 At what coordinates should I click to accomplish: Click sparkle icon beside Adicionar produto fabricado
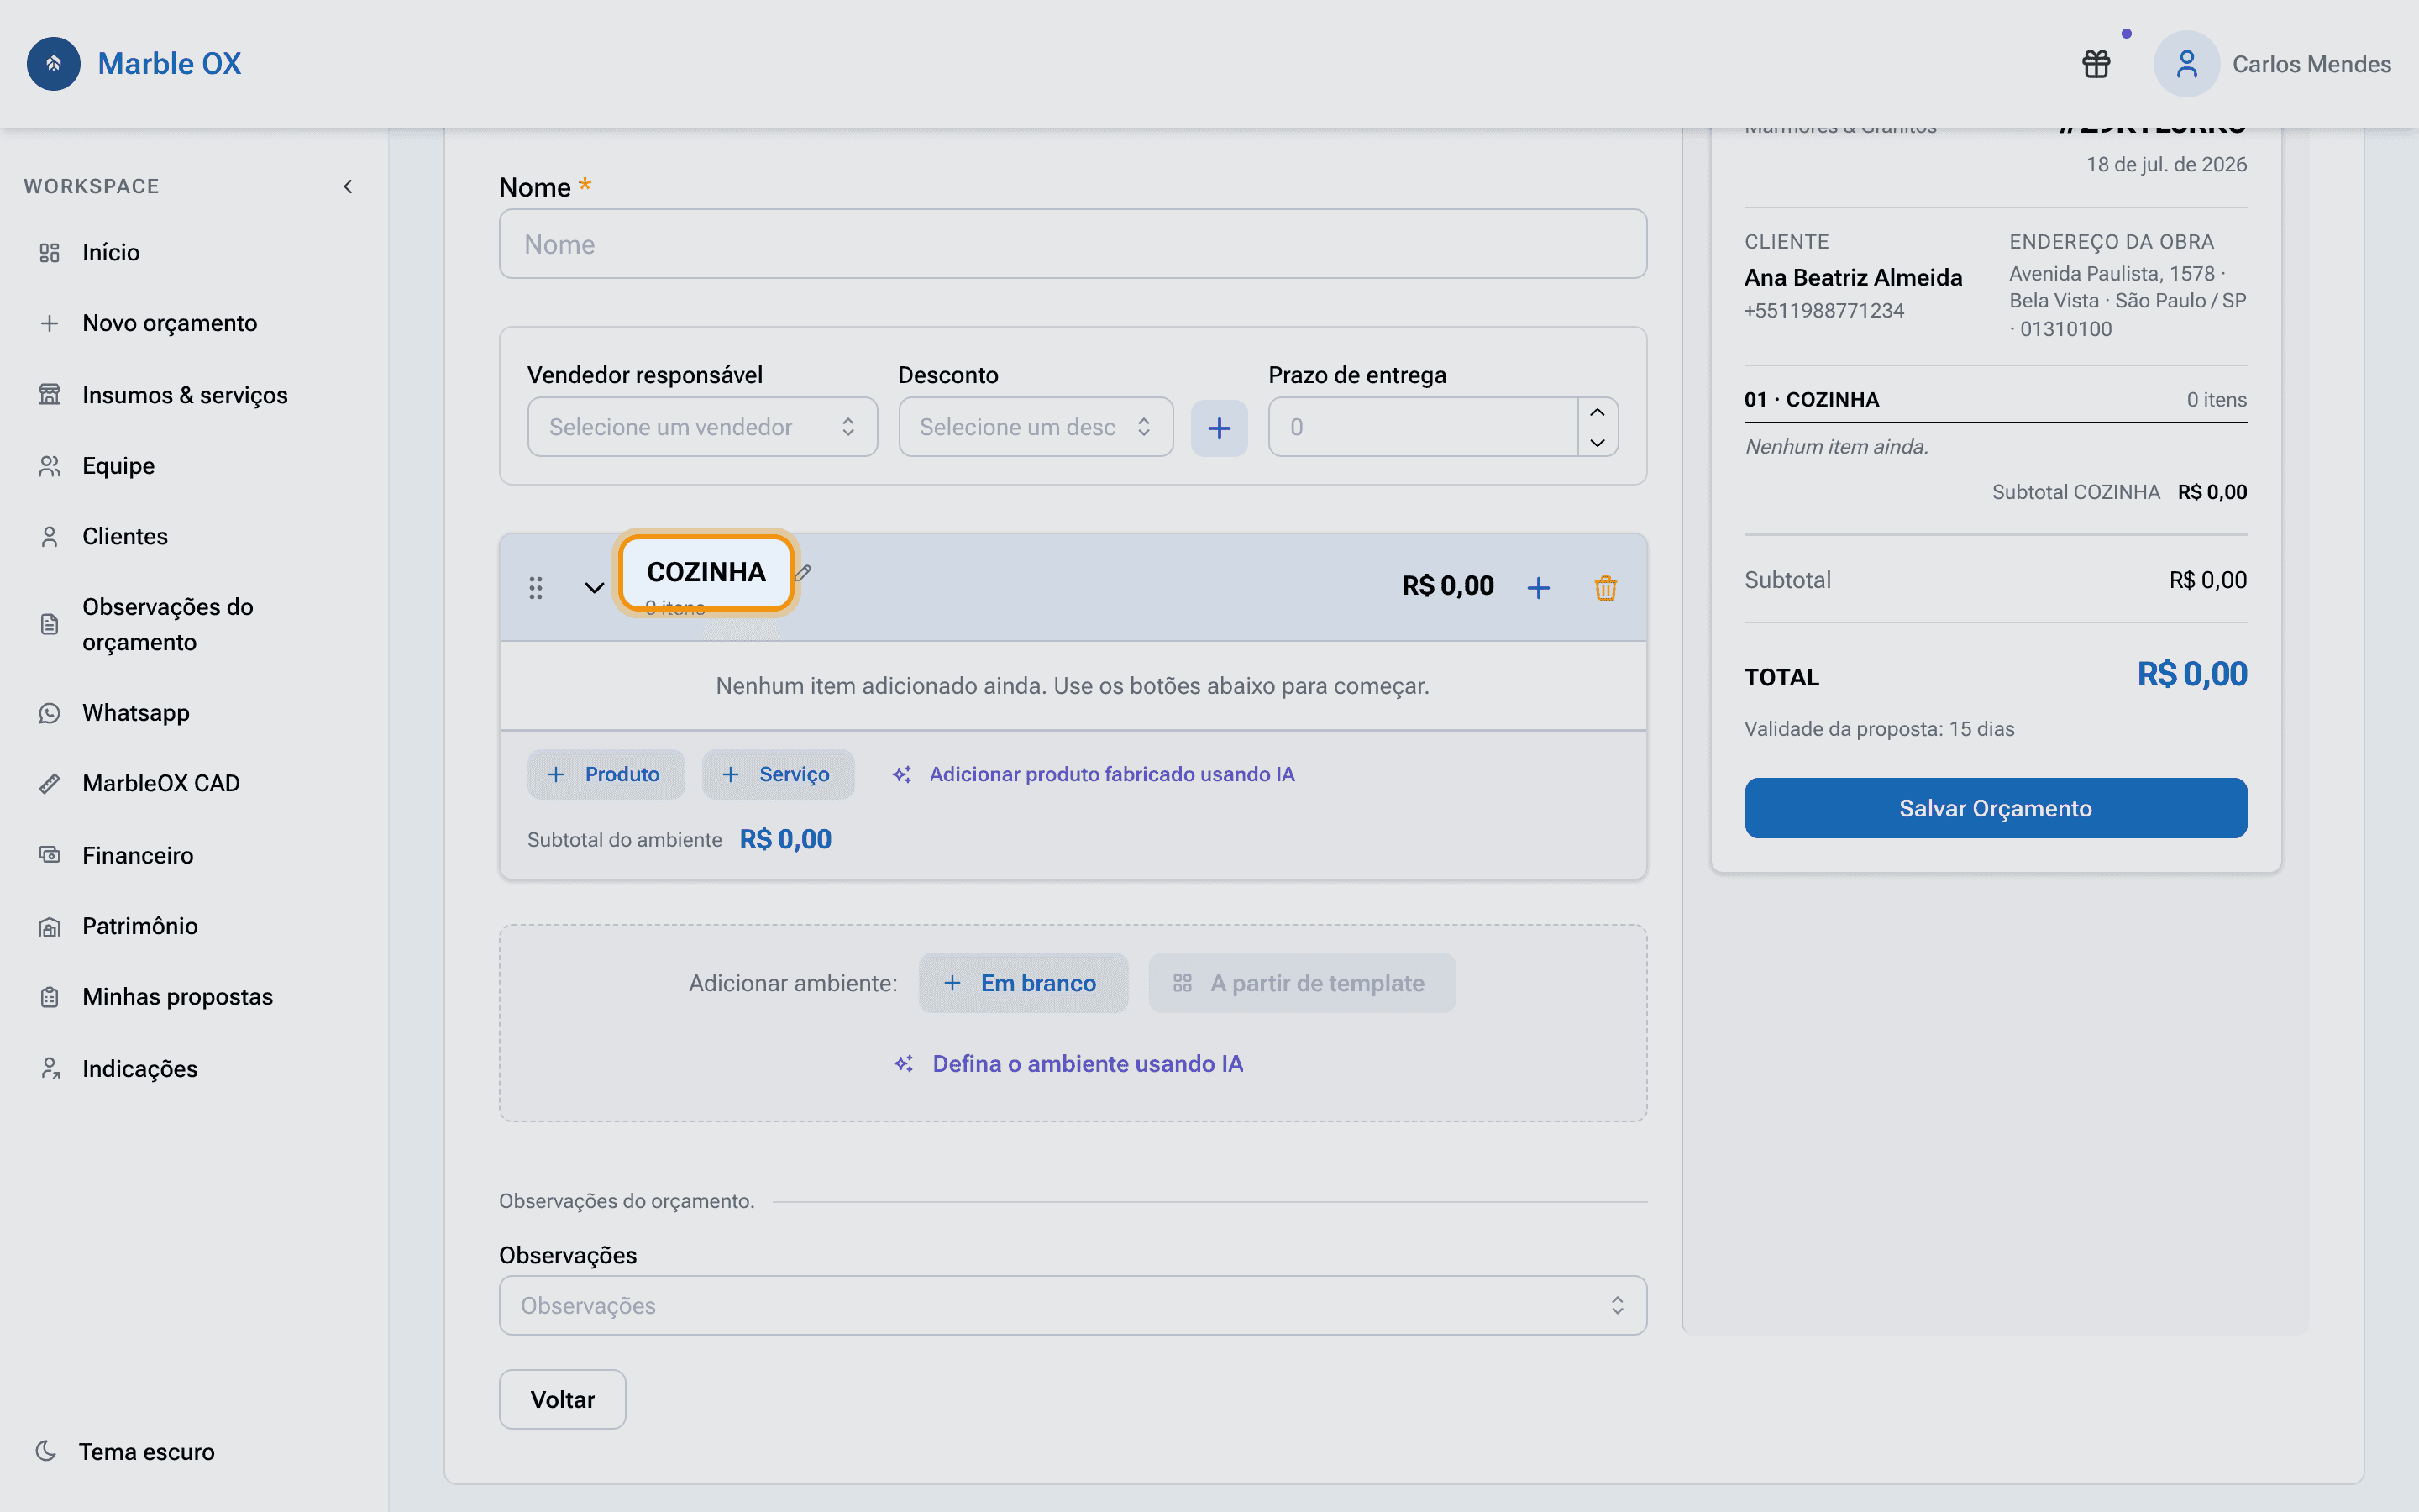901,774
